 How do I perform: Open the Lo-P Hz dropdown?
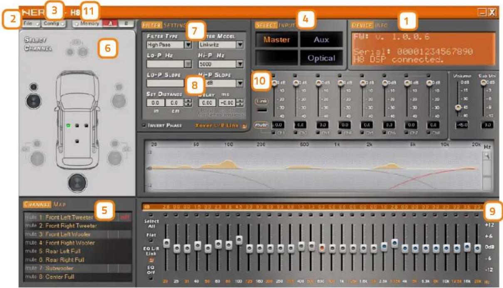[188, 64]
